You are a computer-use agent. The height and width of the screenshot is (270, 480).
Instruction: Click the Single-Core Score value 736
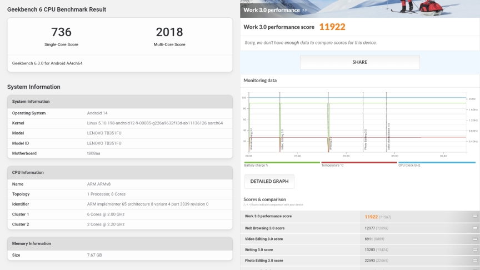point(61,32)
